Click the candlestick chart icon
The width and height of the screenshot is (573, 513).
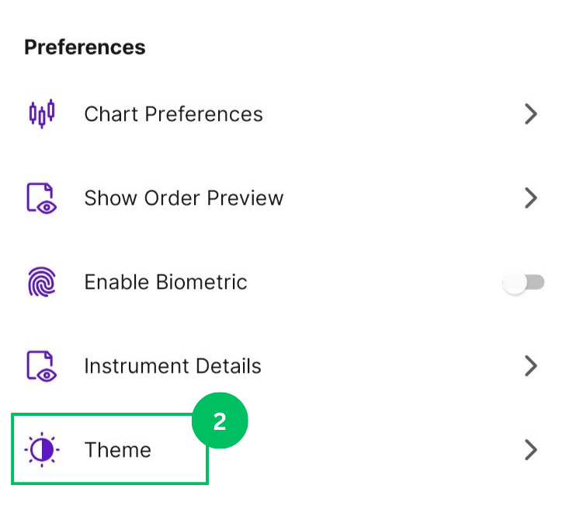pyautogui.click(x=42, y=113)
